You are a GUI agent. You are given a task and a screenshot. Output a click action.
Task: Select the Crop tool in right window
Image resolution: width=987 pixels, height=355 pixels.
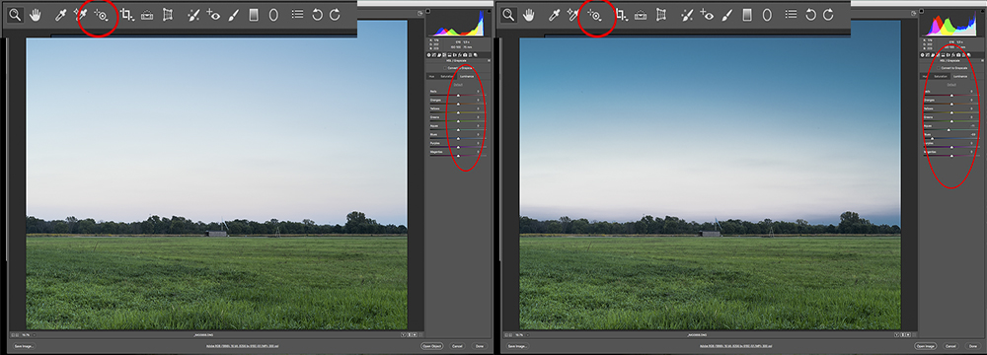[x=621, y=15]
